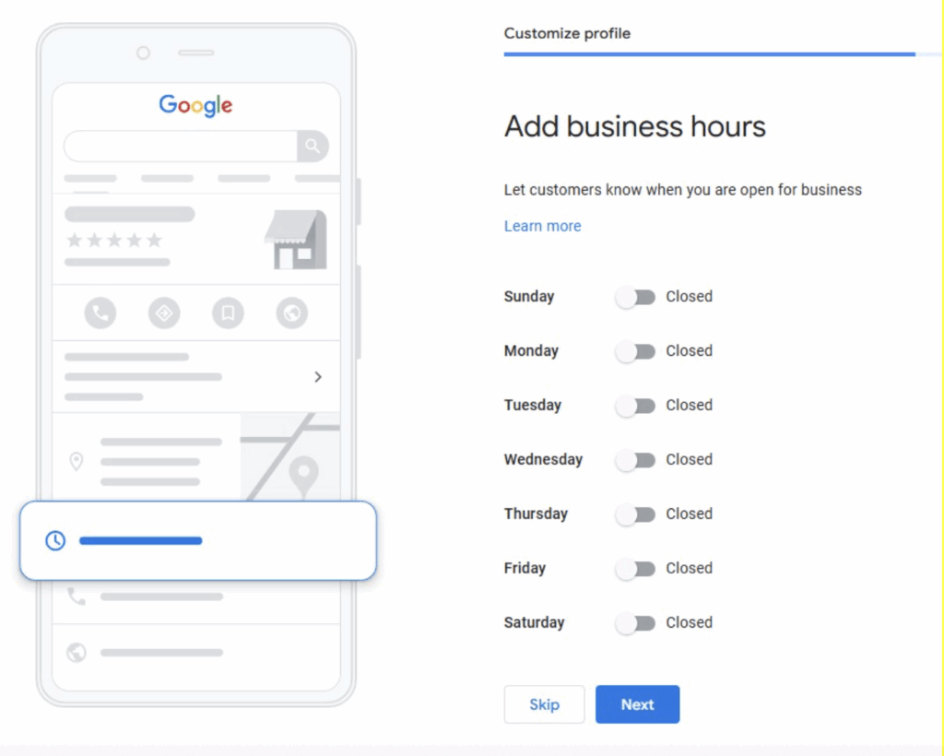Click the bookmark save icon on the mockup
The height and width of the screenshot is (756, 944).
tap(228, 313)
